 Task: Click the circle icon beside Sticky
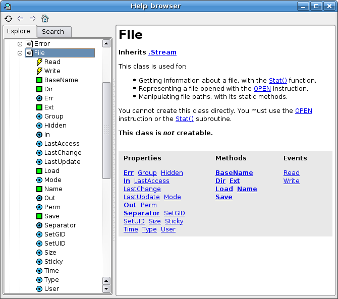tap(39, 262)
